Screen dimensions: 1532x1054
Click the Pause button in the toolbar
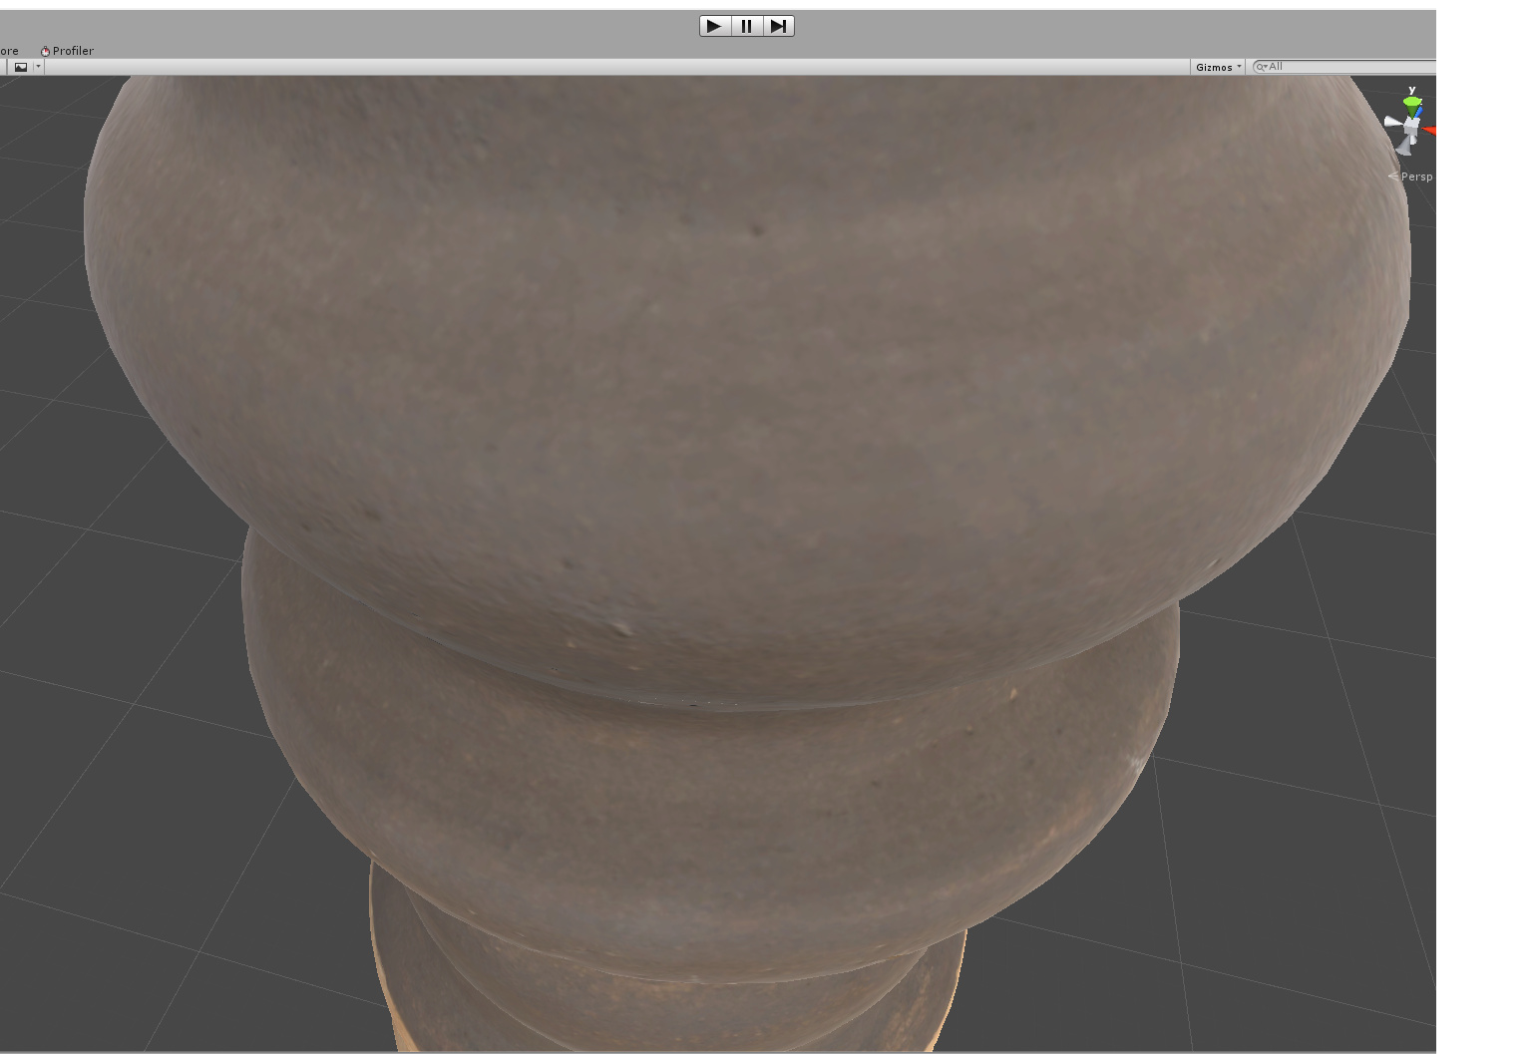[747, 26]
